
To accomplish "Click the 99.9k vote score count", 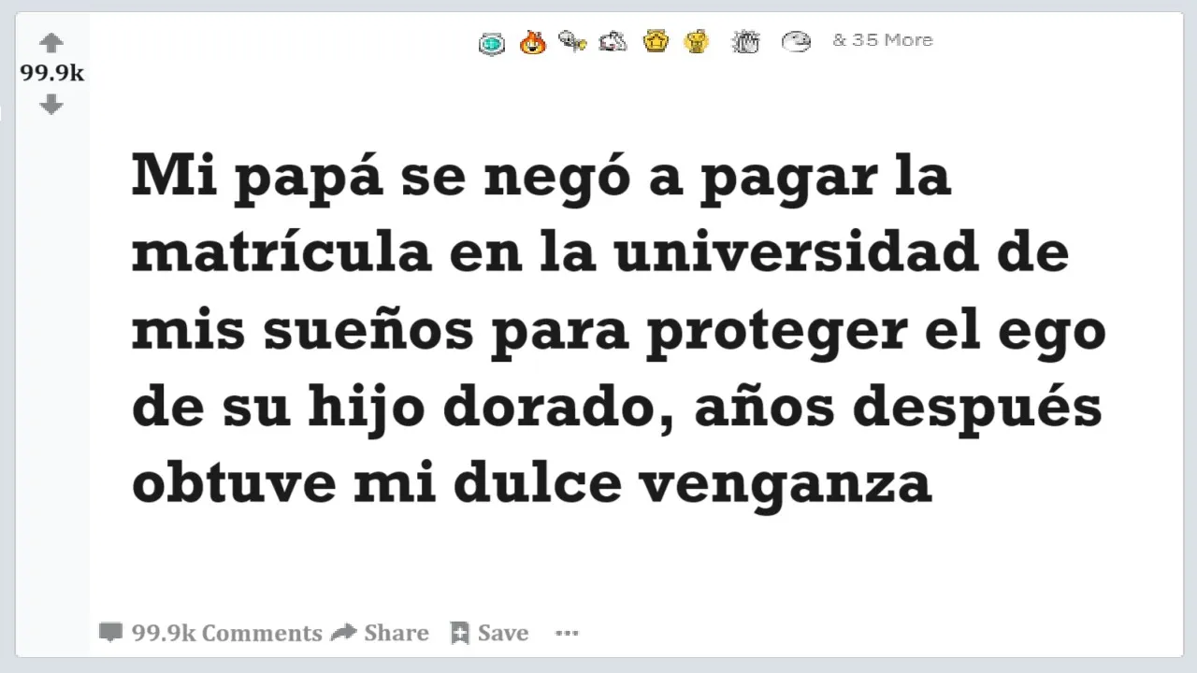I will 52,74.
